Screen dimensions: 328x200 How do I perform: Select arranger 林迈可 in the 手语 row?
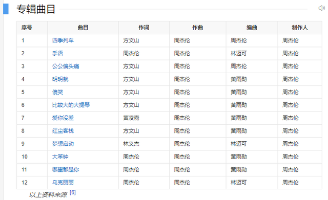239,53
